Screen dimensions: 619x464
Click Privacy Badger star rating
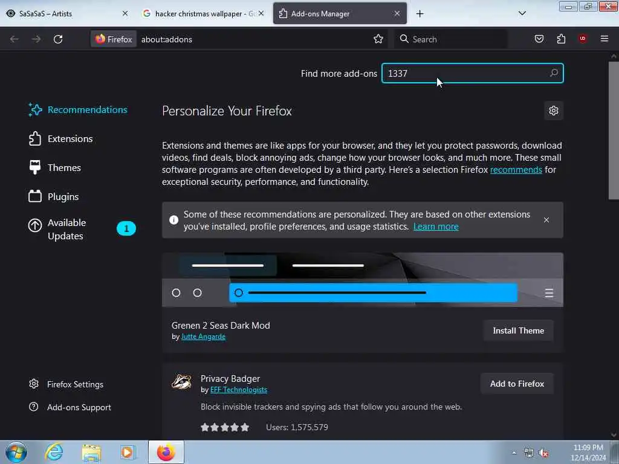click(225, 427)
